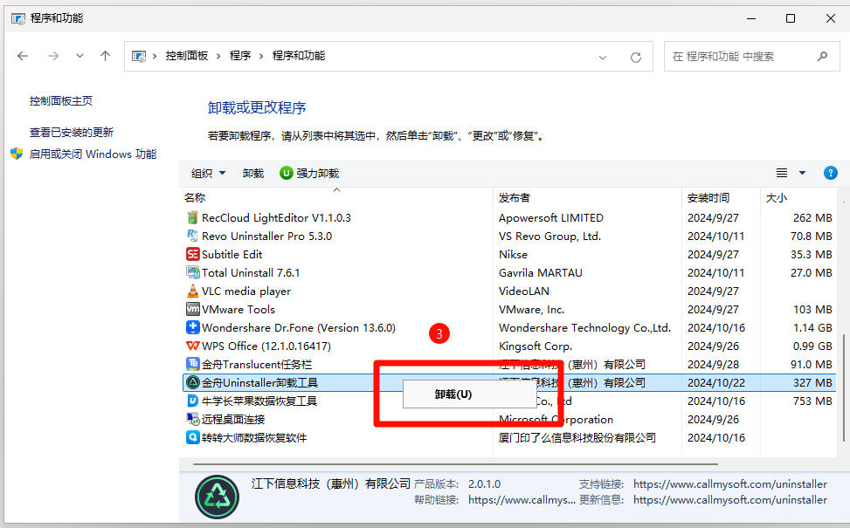Click the 金舟Translucent任务栏 icon
Viewport: 850px width, 528px height.
tap(192, 364)
